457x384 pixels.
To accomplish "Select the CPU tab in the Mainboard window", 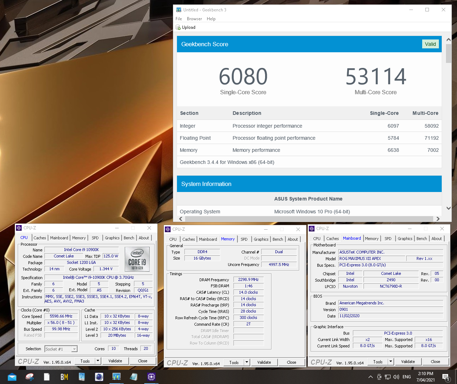I will [x=317, y=239].
